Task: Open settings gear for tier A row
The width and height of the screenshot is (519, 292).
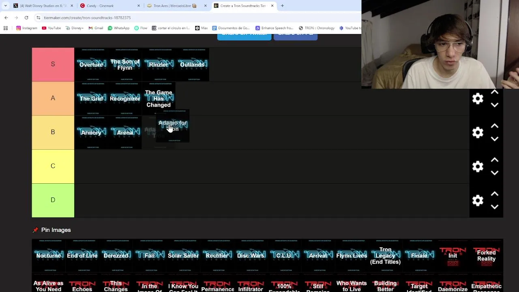Action: [x=478, y=99]
